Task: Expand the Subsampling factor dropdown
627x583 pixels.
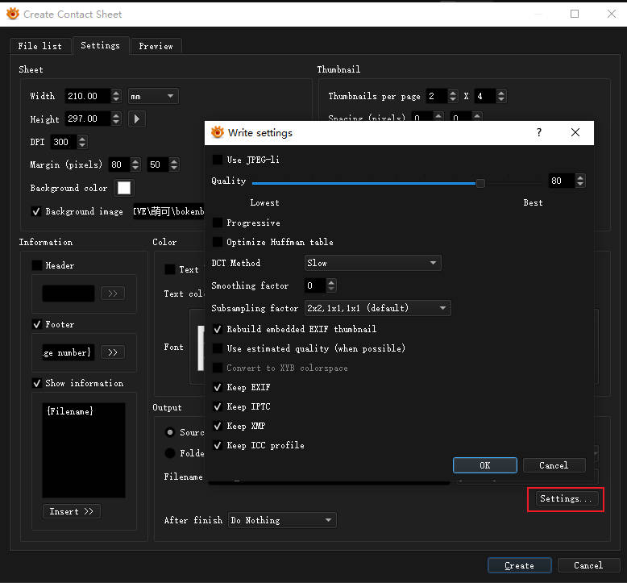Action: point(377,308)
